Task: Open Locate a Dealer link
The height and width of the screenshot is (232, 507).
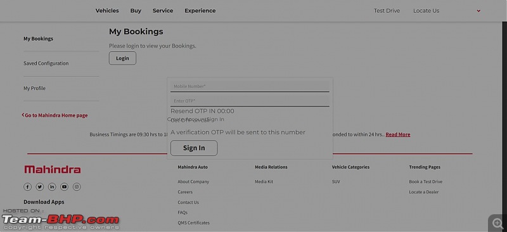Action: pyautogui.click(x=423, y=192)
